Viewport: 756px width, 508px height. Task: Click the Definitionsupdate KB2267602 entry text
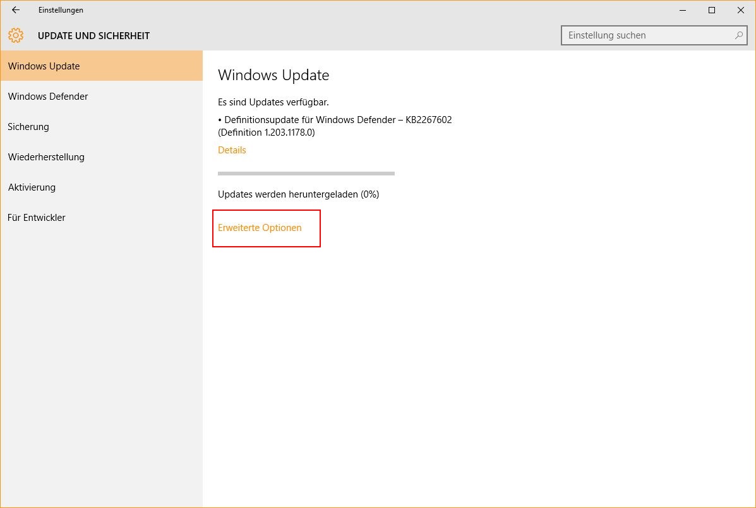click(x=335, y=120)
